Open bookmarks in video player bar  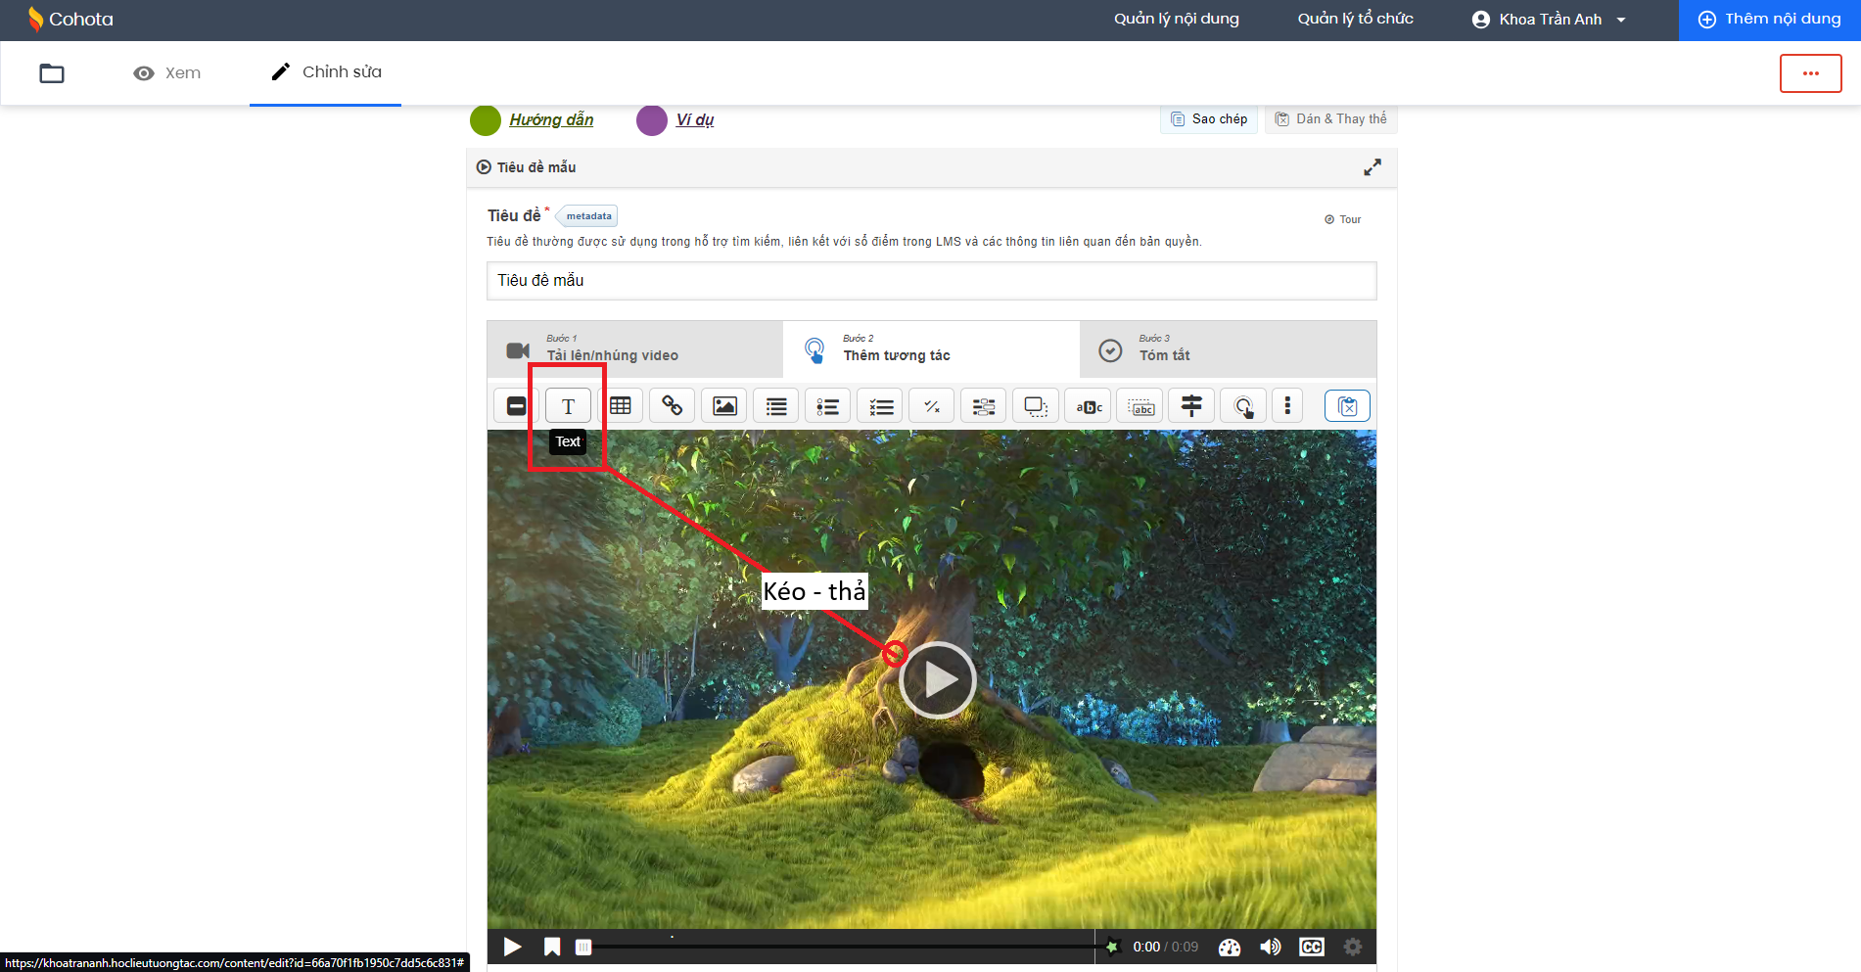coord(552,947)
